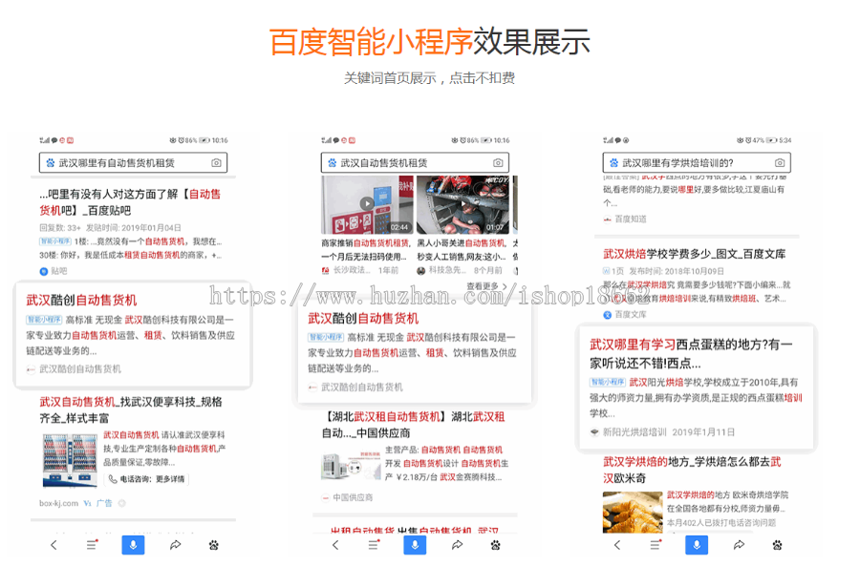Image resolution: width=860 pixels, height=587 pixels.
Task: Click Baidu paw logo beside 武汉哪里有学烘焙培训的 query
Action: click(x=613, y=163)
